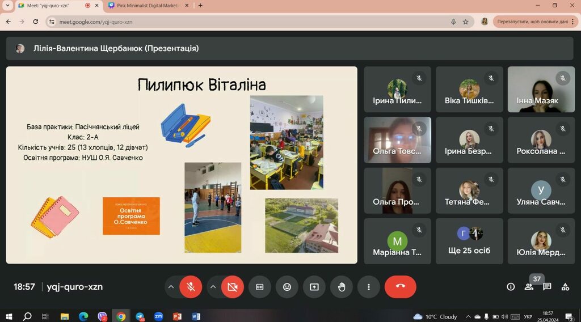The height and width of the screenshot is (322, 581).
Task: Open Telegram from taskbar
Action: (140, 316)
